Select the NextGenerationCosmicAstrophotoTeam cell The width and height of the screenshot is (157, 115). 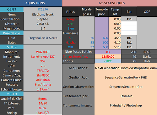tap(126, 68)
